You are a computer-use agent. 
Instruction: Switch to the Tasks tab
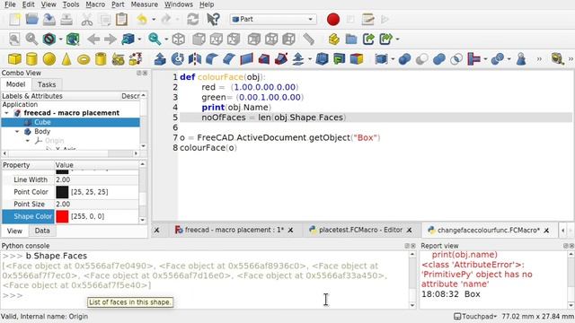pyautogui.click(x=47, y=84)
